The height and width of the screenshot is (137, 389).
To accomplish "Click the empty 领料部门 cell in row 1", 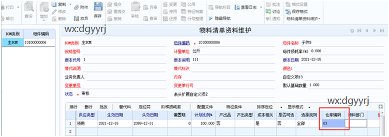I will [356, 123].
